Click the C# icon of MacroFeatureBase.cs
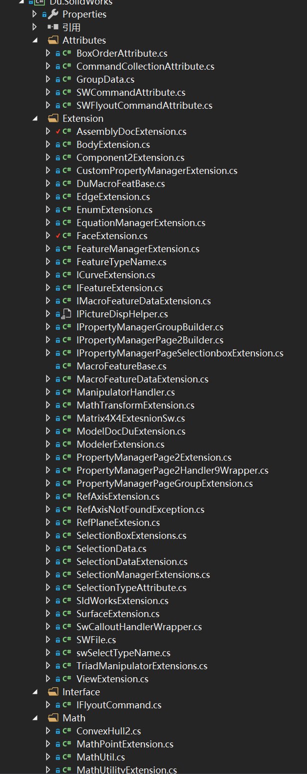This screenshot has height=774, width=307. 67,366
